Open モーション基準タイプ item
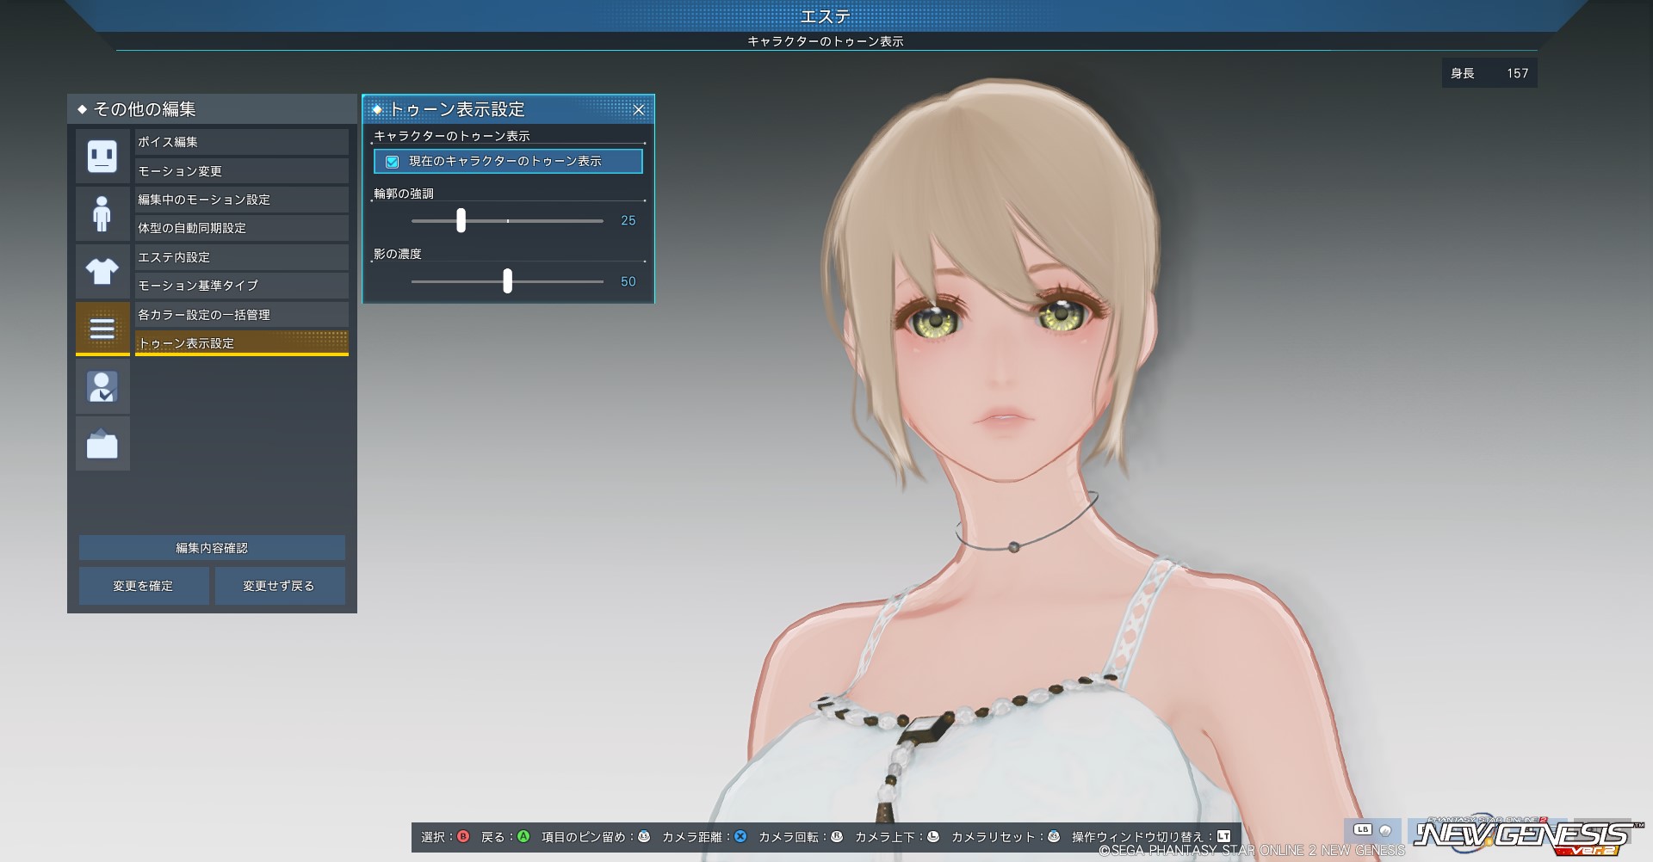1653x862 pixels. 242,286
